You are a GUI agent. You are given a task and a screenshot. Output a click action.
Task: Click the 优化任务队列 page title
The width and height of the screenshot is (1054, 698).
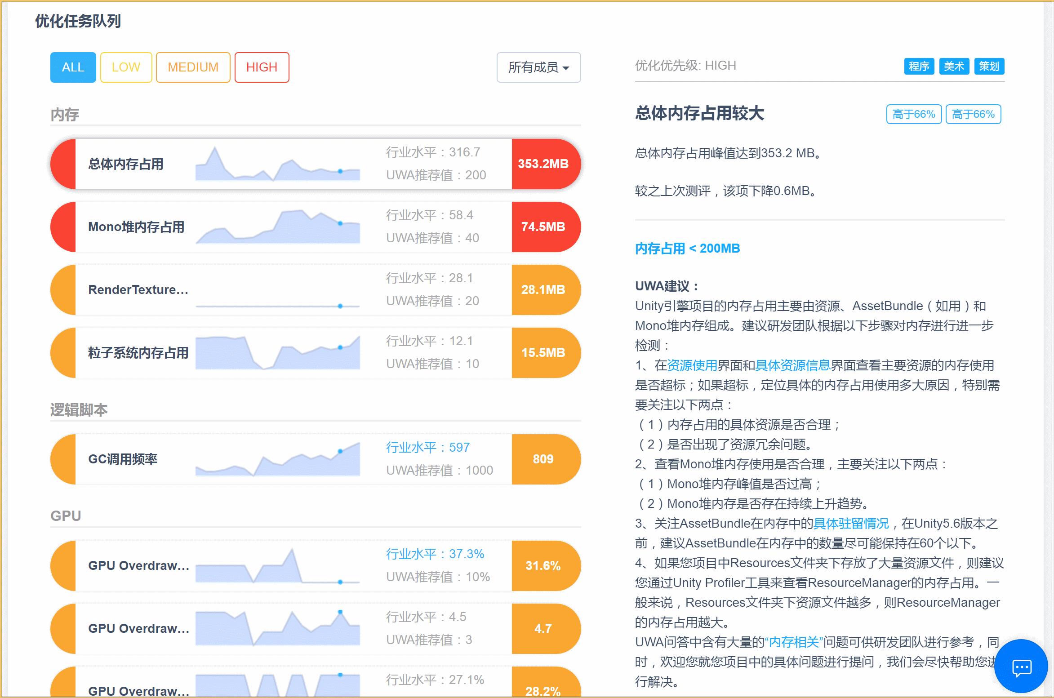pyautogui.click(x=78, y=21)
